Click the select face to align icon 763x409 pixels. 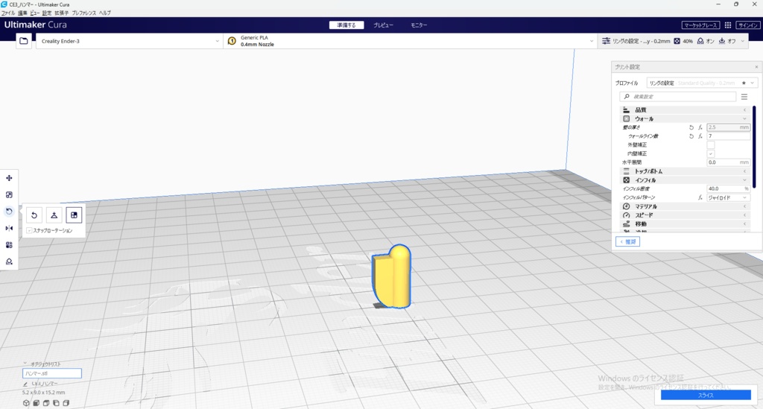[74, 215]
